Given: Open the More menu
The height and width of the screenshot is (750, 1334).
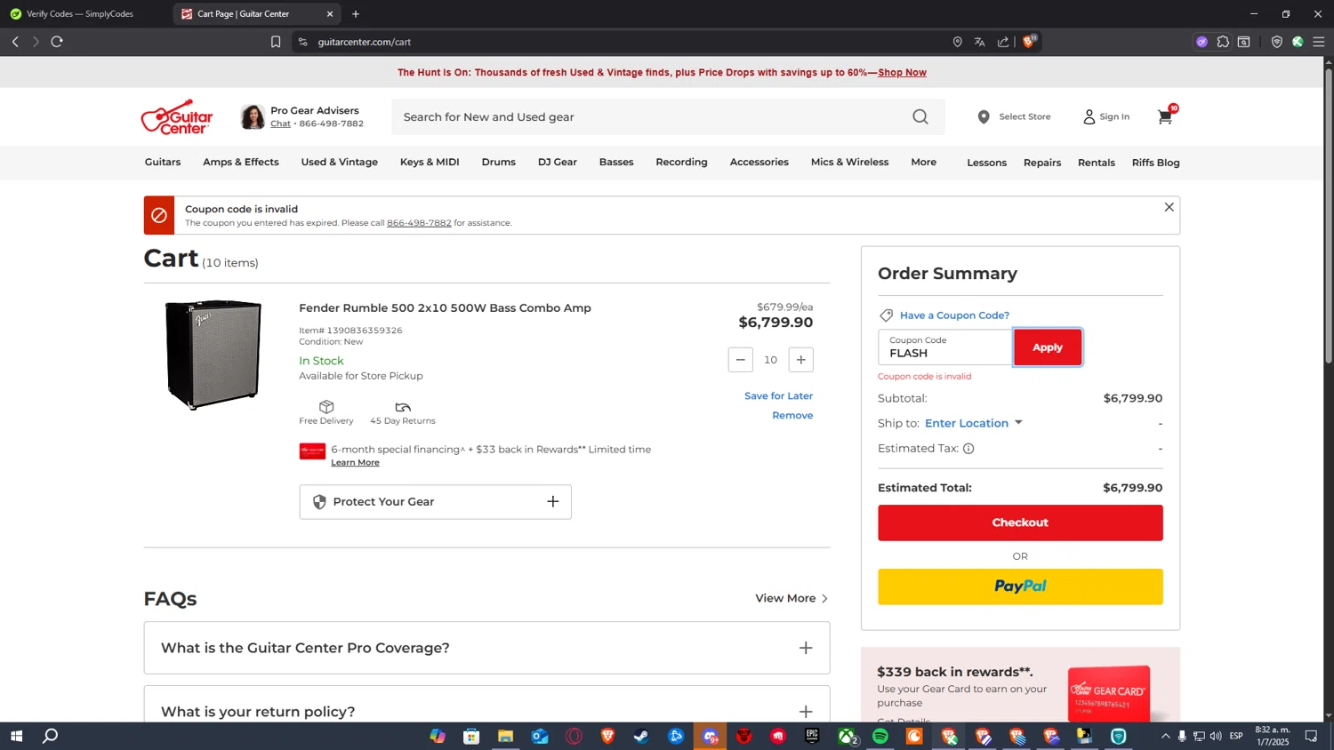Looking at the screenshot, I should pos(924,162).
